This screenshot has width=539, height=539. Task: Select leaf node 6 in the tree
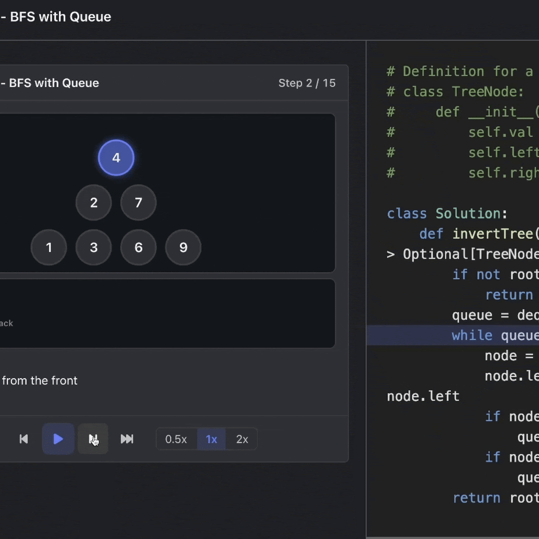point(139,247)
